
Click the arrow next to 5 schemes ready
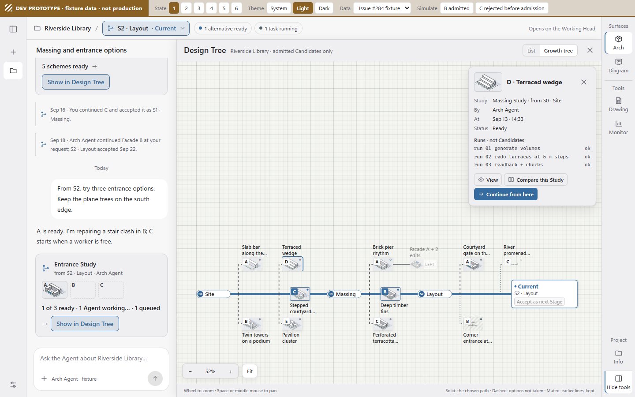[x=94, y=66]
